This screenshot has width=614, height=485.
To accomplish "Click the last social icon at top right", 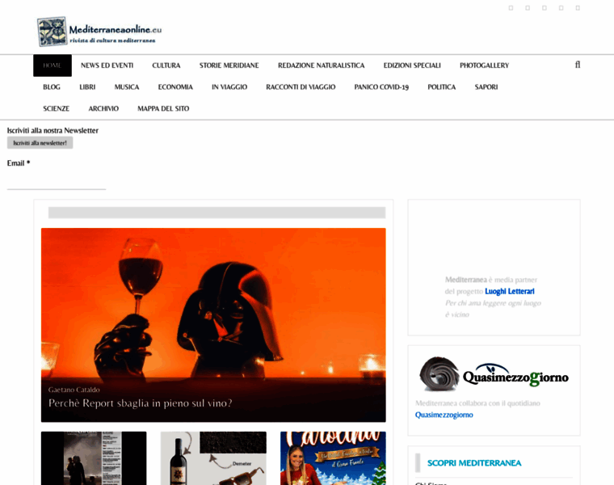I will click(x=578, y=8).
